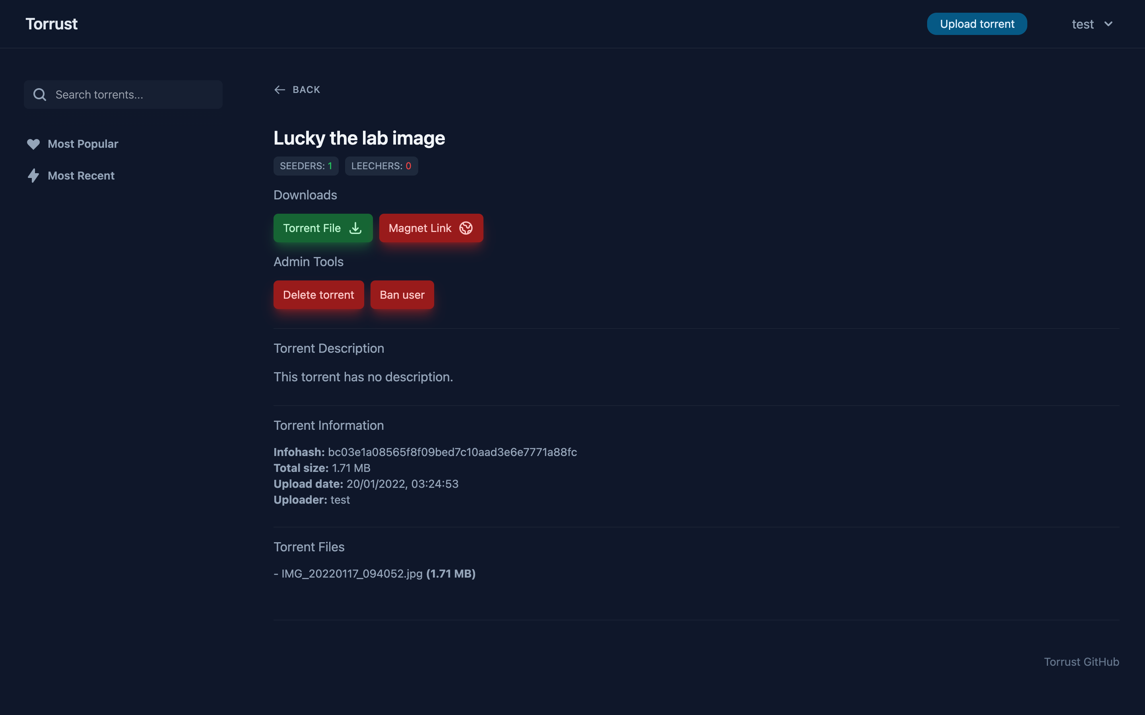Select the Most Popular menu item

click(x=82, y=143)
